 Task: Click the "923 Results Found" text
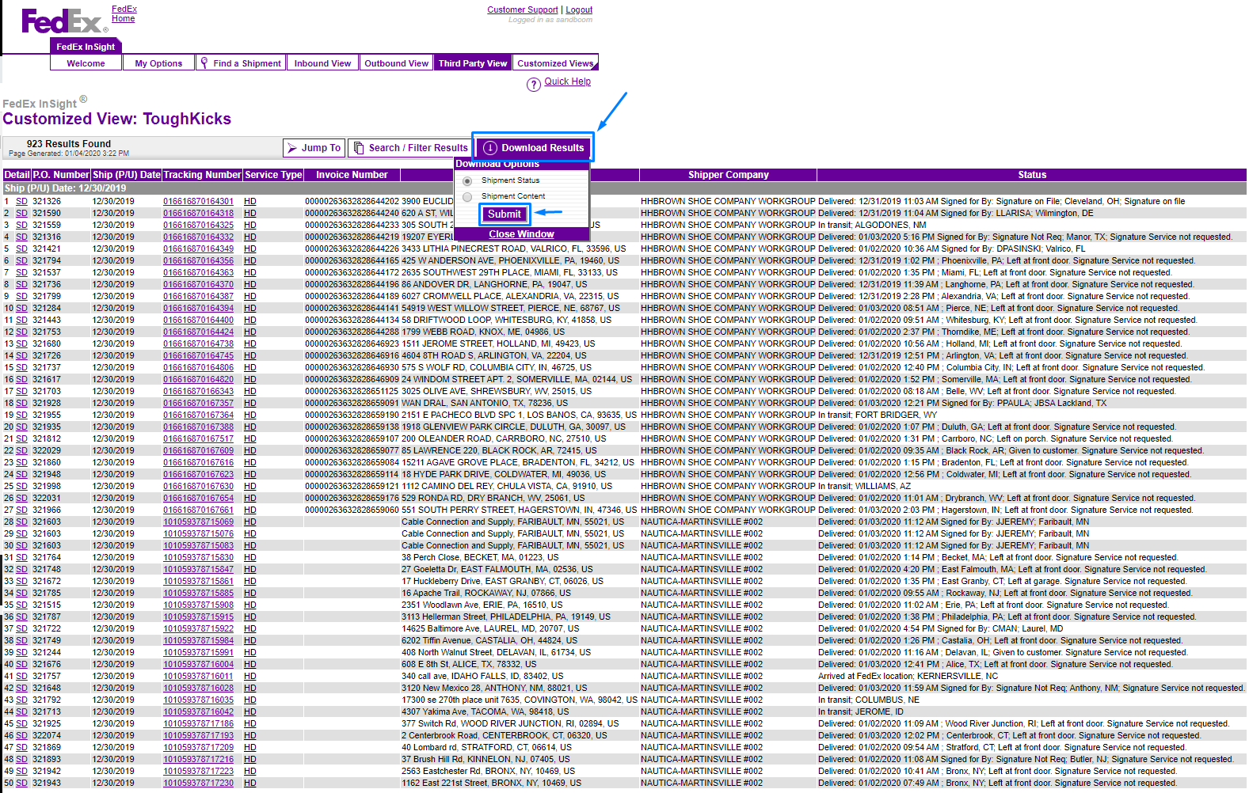(69, 144)
